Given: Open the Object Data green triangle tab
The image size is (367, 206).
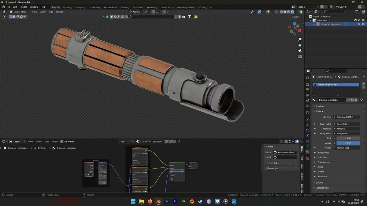Looking at the screenshot, I should [307, 146].
